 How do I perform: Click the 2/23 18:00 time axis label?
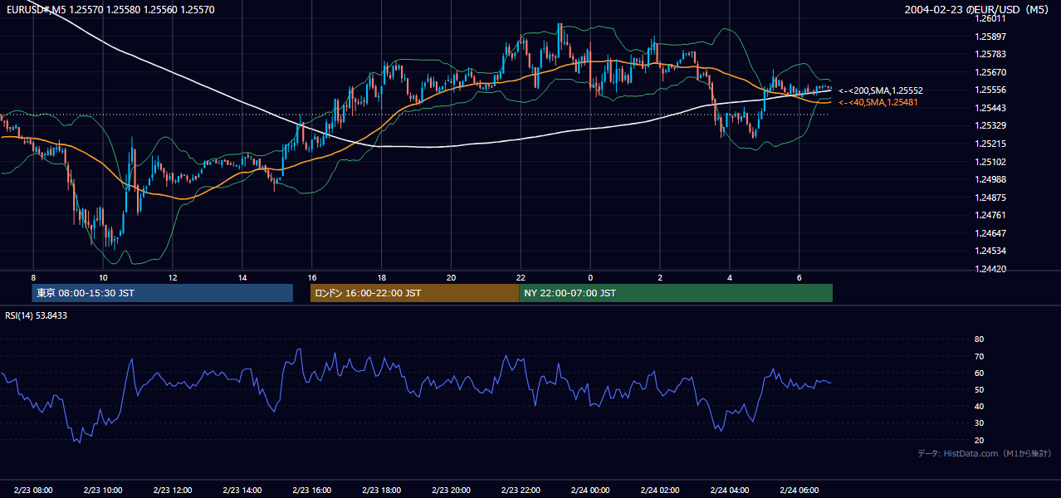coord(382,491)
